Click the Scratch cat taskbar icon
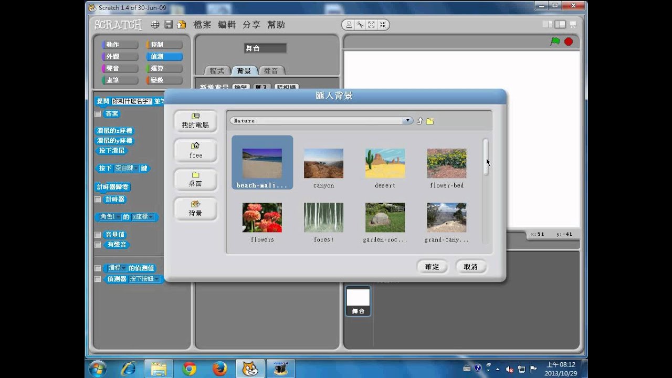The width and height of the screenshot is (672, 378). point(250,369)
